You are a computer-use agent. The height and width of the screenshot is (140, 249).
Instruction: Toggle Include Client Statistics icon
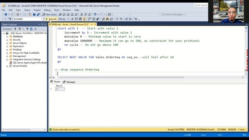(98, 19)
